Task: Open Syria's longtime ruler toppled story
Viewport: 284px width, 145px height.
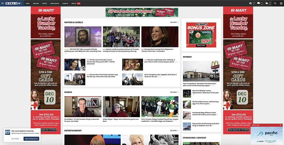Action: 161,75
